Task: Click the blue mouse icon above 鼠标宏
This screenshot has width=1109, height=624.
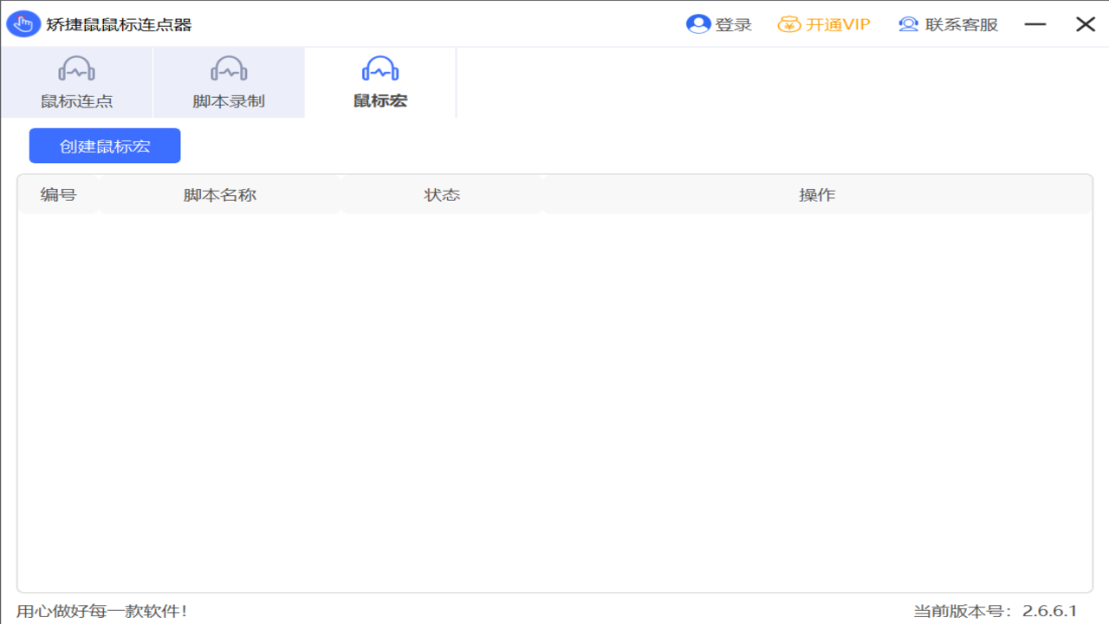Action: tap(379, 68)
